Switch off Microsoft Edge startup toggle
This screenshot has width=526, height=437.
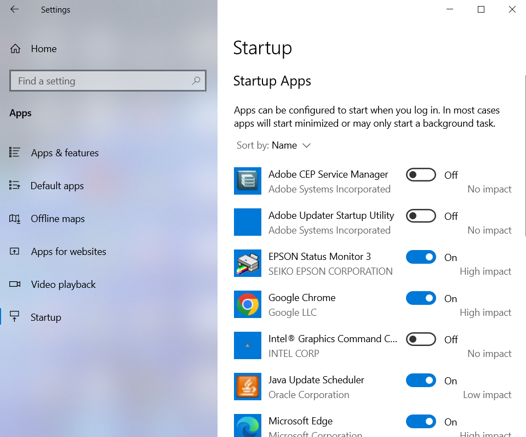tap(421, 422)
